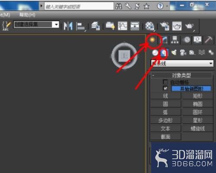This screenshot has height=173, width=216.
Task: Click the Help question mark icon
Action: (160, 6)
